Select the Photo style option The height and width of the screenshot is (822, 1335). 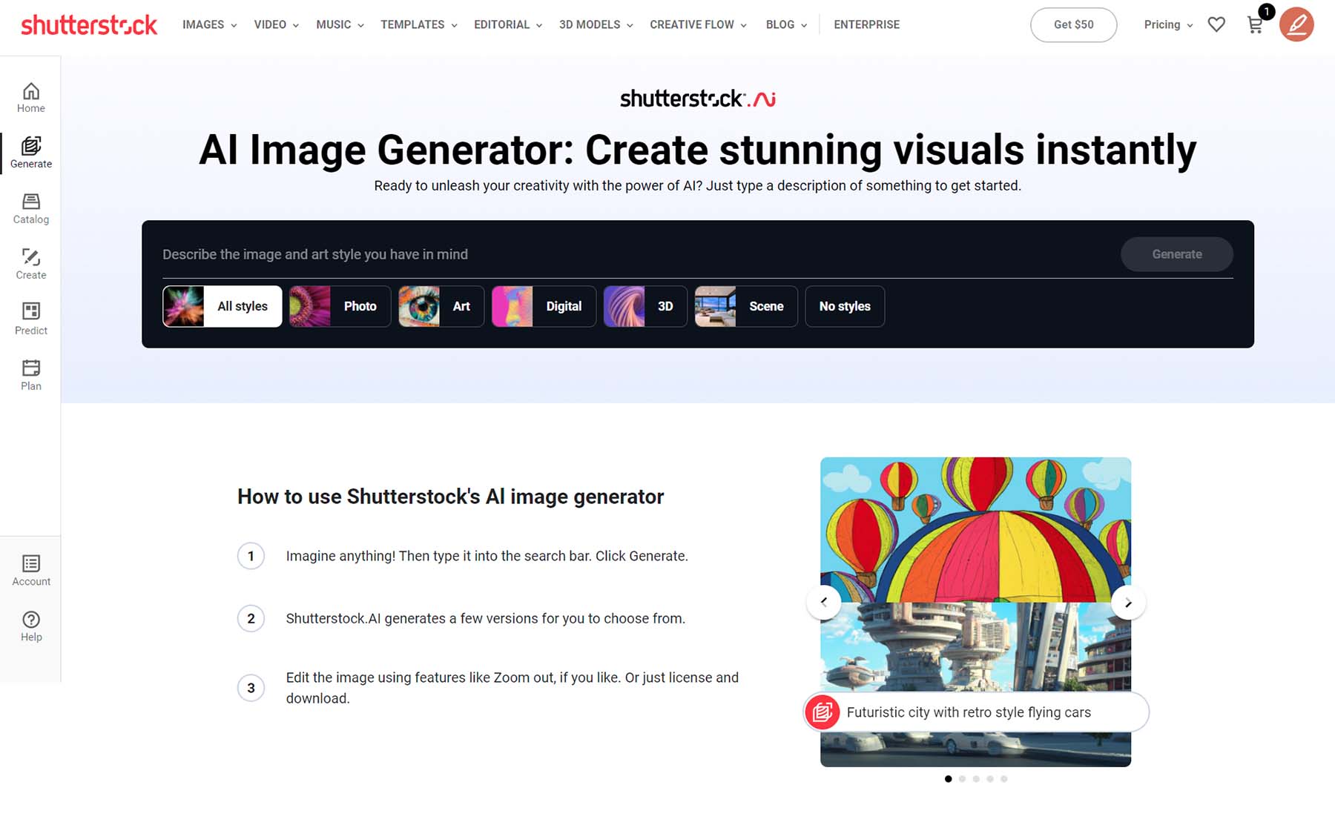340,306
